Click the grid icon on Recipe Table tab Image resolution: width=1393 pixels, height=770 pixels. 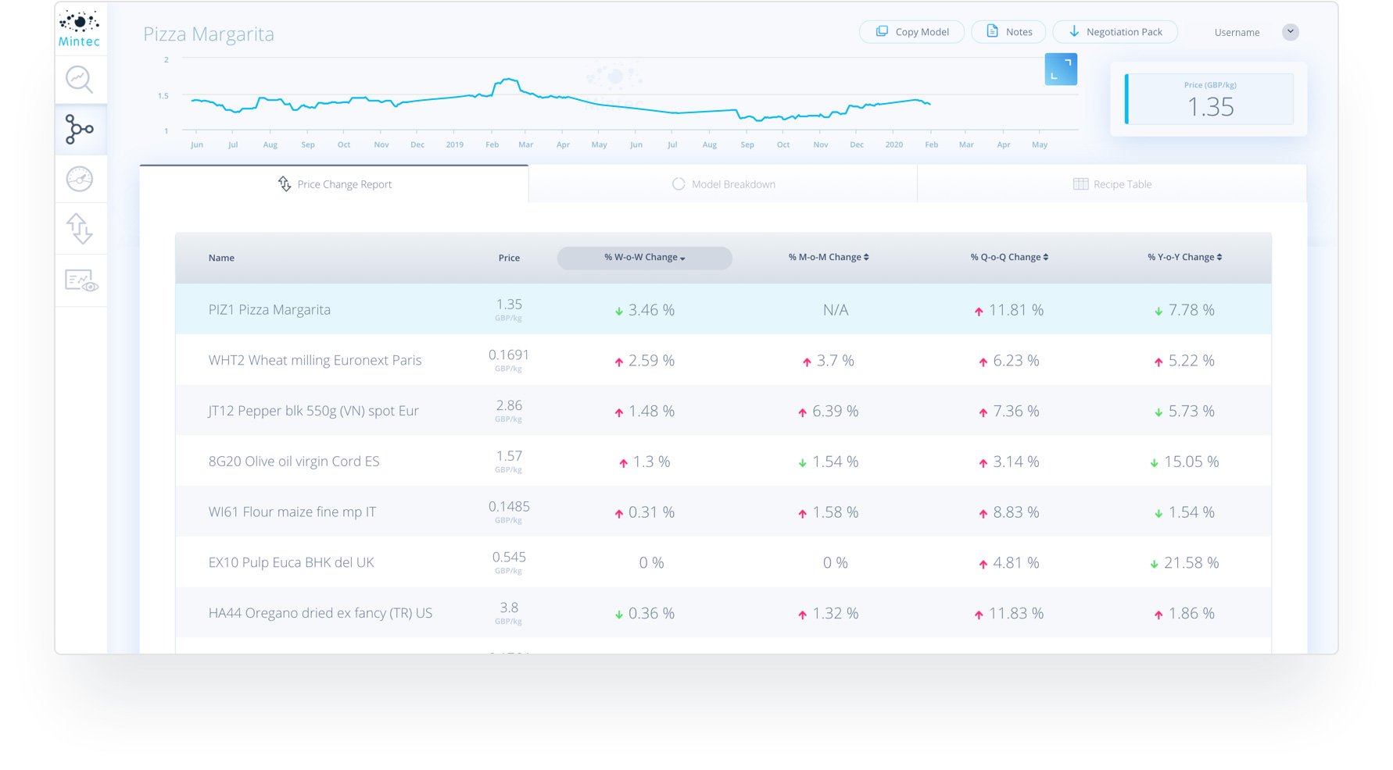point(1080,184)
